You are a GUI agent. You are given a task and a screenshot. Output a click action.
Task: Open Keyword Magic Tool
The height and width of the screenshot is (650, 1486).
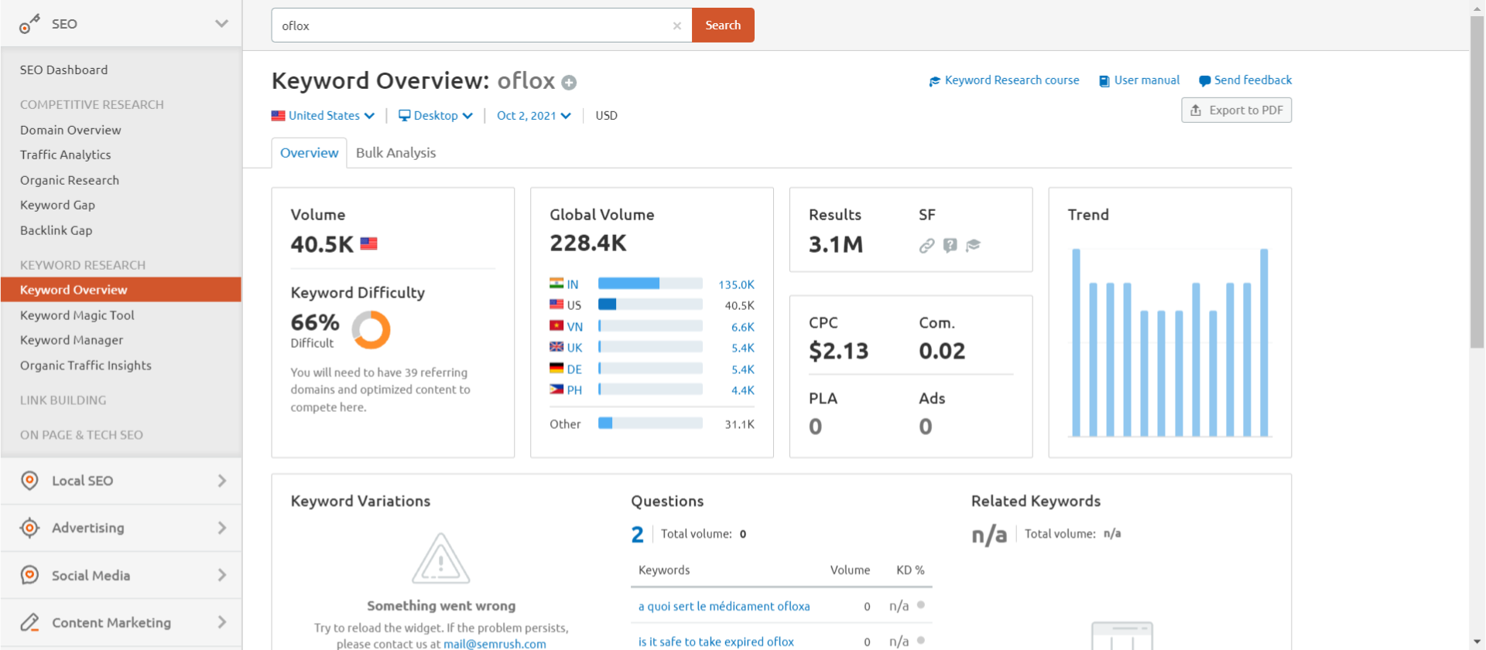click(77, 315)
